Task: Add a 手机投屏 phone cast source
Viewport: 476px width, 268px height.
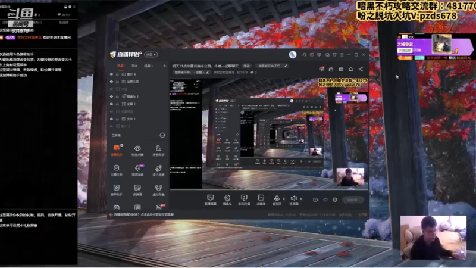Action: point(244,200)
